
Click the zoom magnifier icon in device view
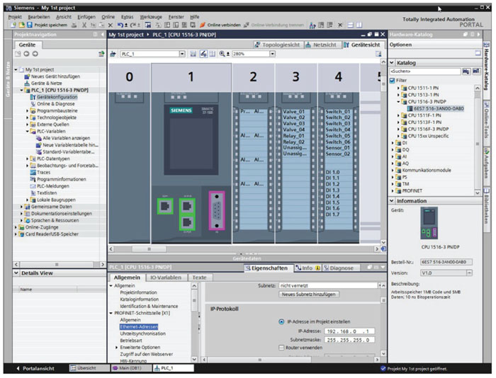pyautogui.click(x=221, y=54)
